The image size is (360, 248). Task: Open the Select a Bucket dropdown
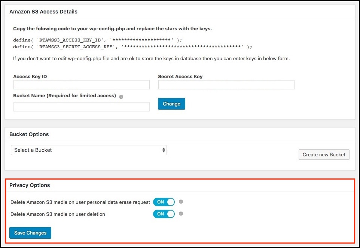pyautogui.click(x=89, y=150)
